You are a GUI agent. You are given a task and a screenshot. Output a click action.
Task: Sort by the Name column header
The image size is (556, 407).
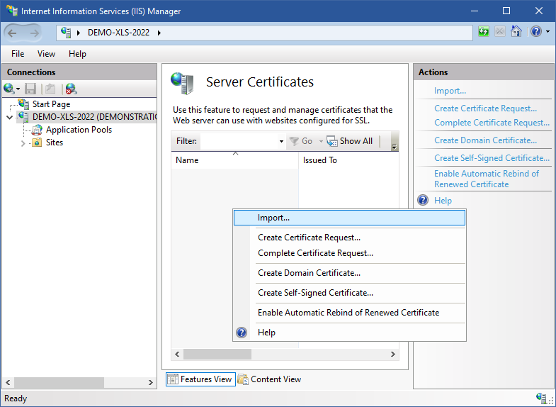coord(234,160)
